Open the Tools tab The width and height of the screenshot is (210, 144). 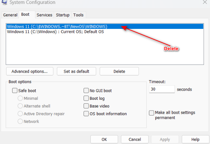[78, 15]
